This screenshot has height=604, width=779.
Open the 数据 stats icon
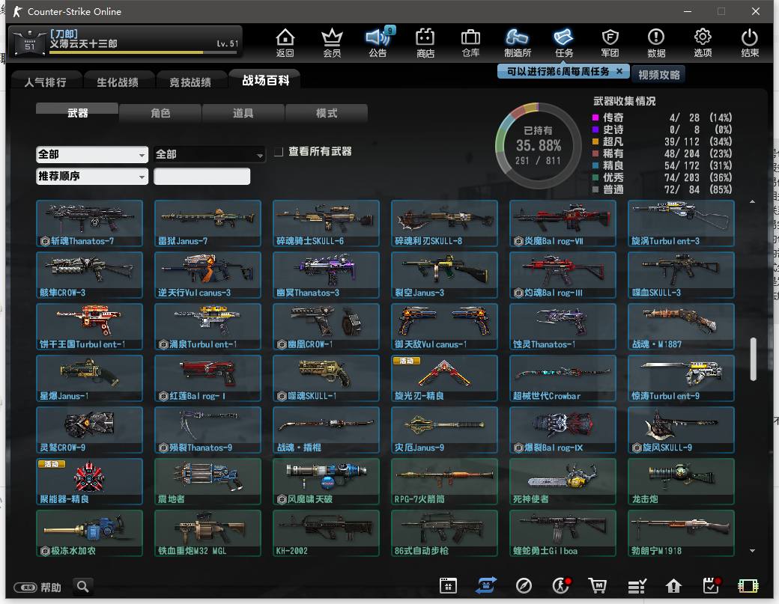(x=656, y=43)
